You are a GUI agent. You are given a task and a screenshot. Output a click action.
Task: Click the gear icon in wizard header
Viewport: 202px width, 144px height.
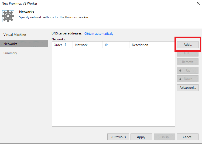point(8,16)
